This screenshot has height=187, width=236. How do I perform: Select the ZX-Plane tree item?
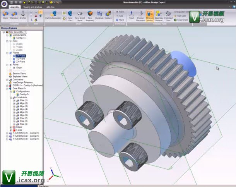coord(21,62)
